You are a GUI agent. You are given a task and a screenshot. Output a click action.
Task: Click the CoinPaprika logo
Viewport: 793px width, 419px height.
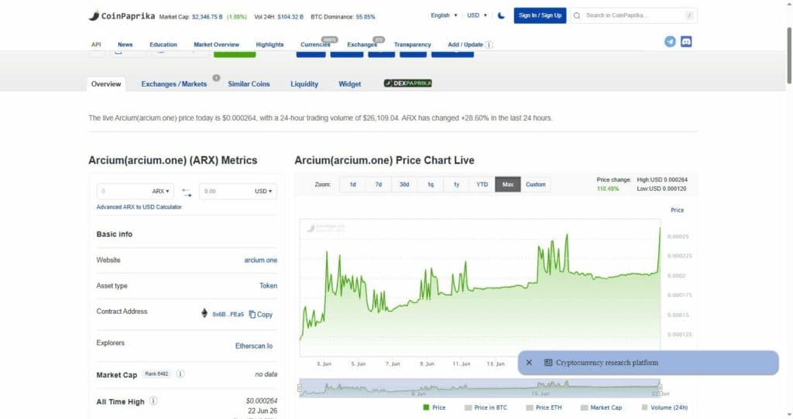pyautogui.click(x=122, y=15)
